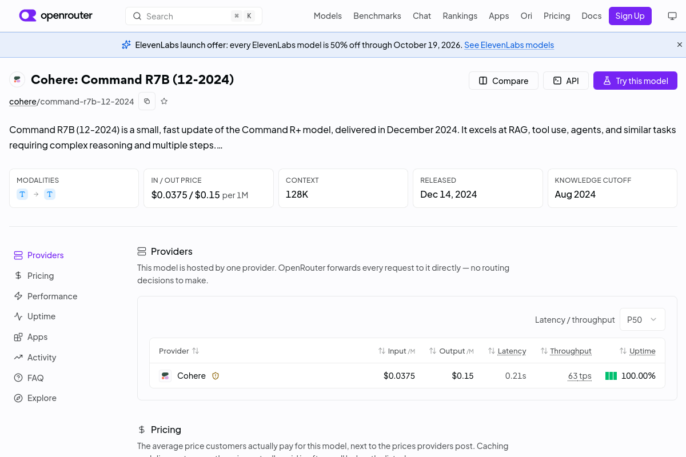The width and height of the screenshot is (686, 457).
Task: Click the text output modality icon
Action: point(50,194)
